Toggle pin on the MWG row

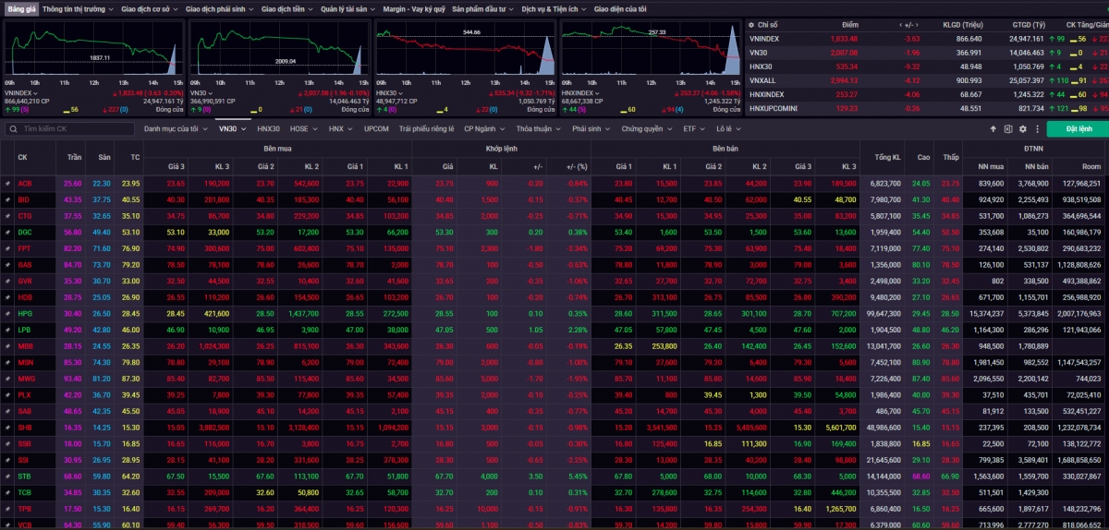tap(7, 379)
